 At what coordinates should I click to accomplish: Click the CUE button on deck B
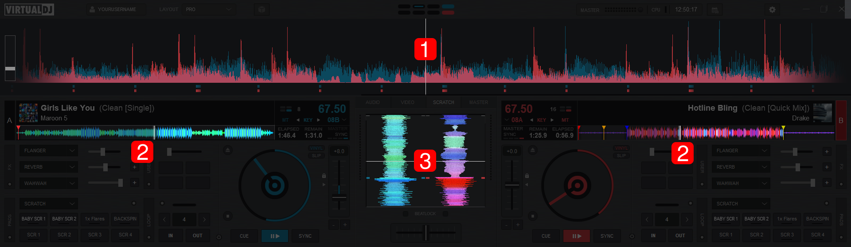pos(546,236)
